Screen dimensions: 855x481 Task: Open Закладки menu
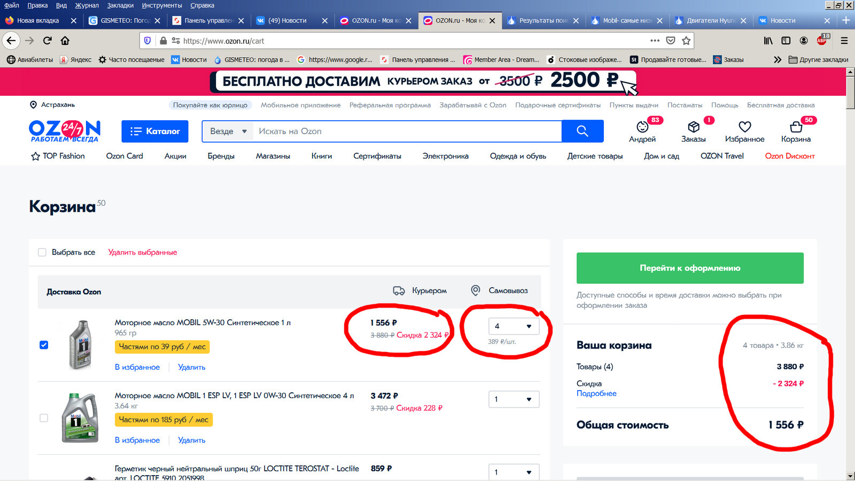(120, 5)
